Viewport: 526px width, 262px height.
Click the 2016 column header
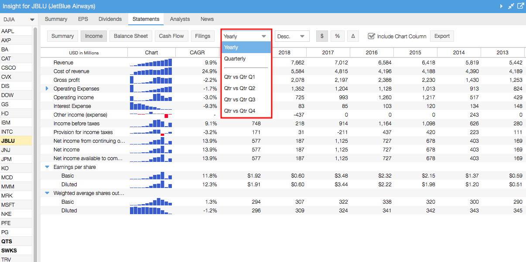372,53
